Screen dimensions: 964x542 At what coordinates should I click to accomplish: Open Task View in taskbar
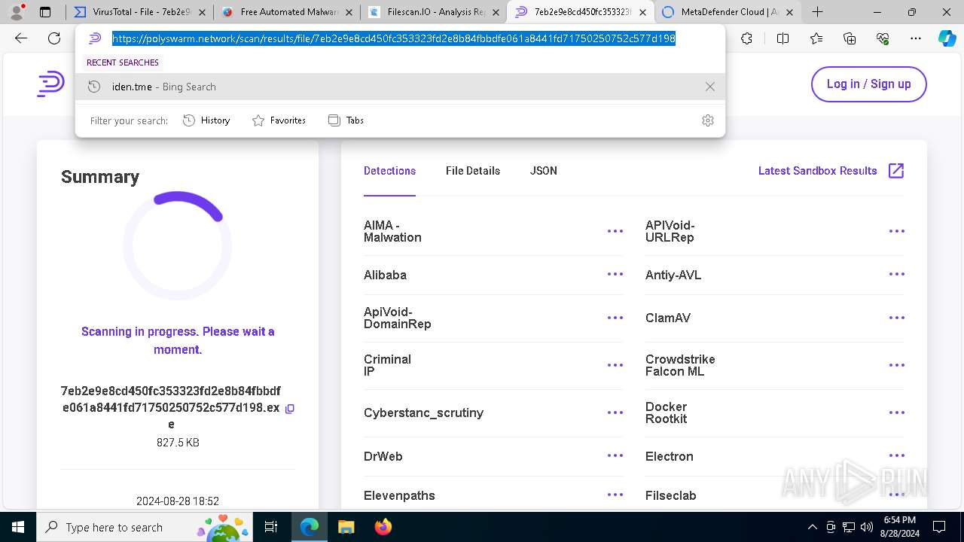(272, 527)
